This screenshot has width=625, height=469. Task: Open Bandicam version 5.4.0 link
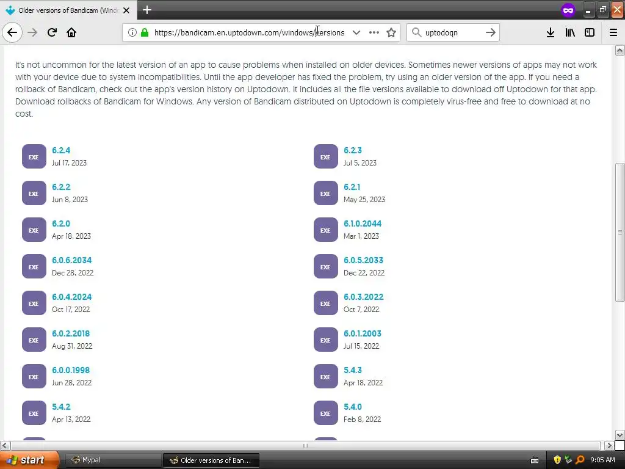point(353,407)
